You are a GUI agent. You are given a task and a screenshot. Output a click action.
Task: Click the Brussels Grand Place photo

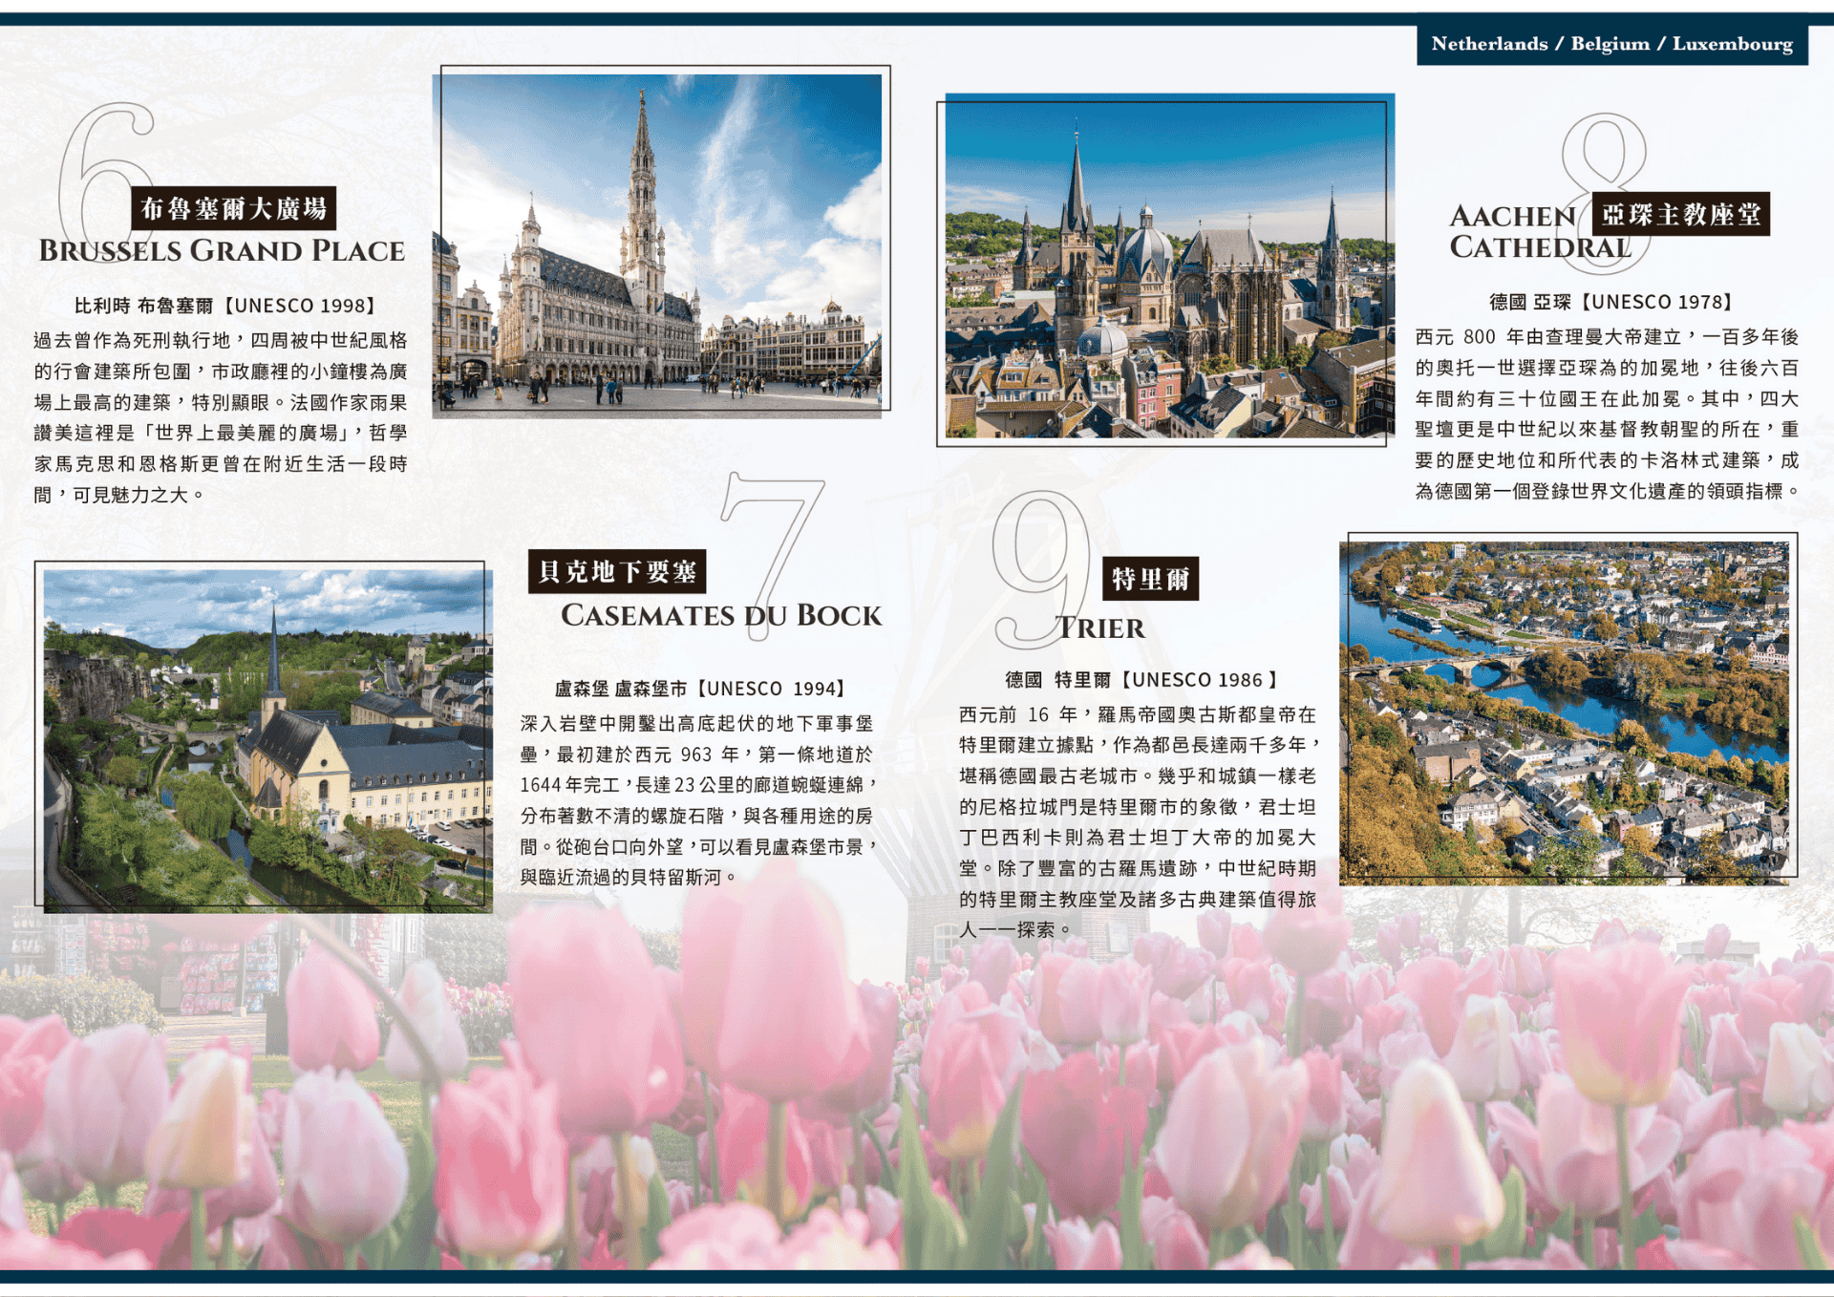pos(657,245)
